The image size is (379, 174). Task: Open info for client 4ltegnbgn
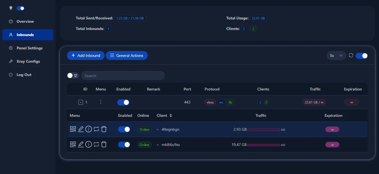(89, 129)
